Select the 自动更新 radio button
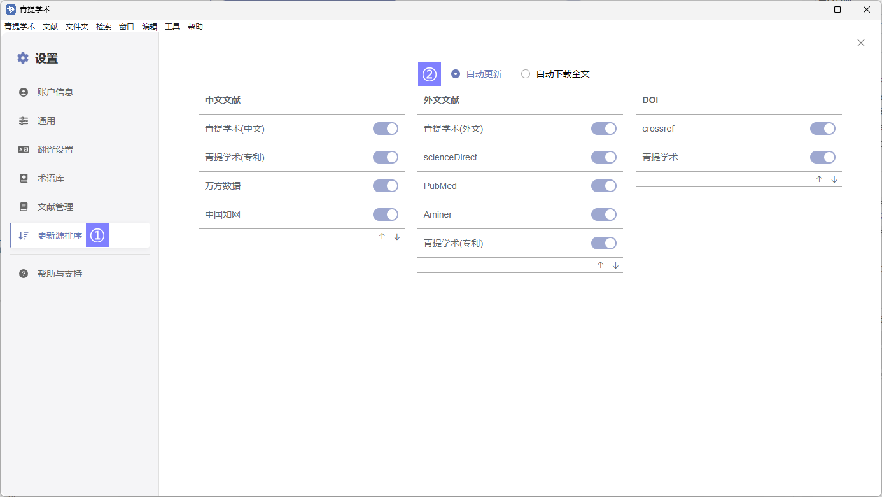 [x=456, y=74]
